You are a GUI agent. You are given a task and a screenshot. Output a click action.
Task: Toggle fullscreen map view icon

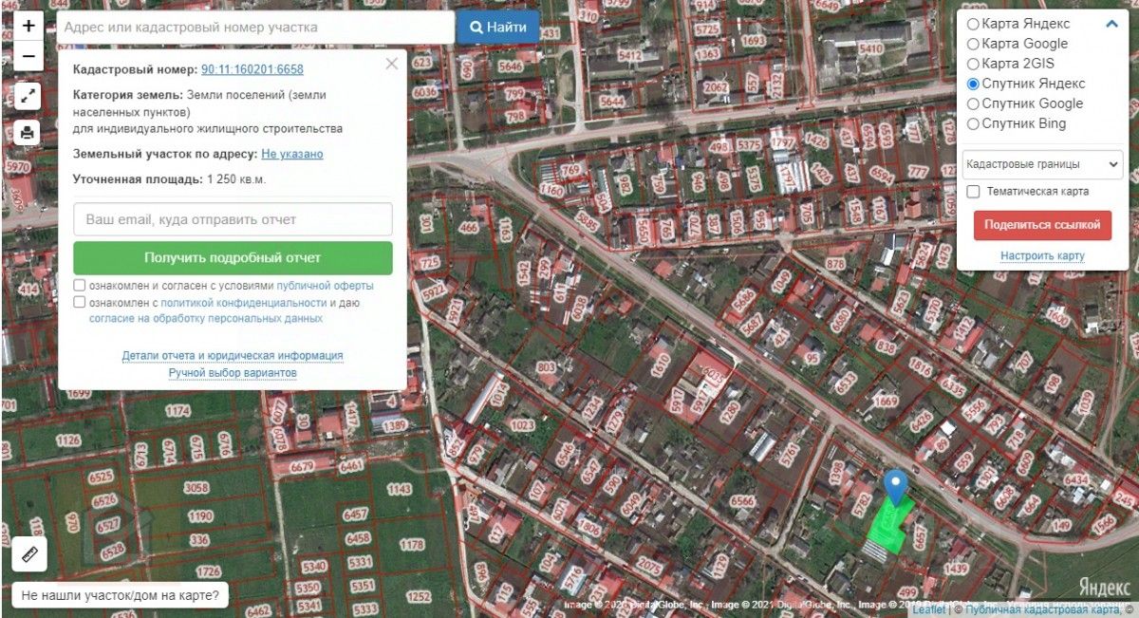click(x=28, y=96)
